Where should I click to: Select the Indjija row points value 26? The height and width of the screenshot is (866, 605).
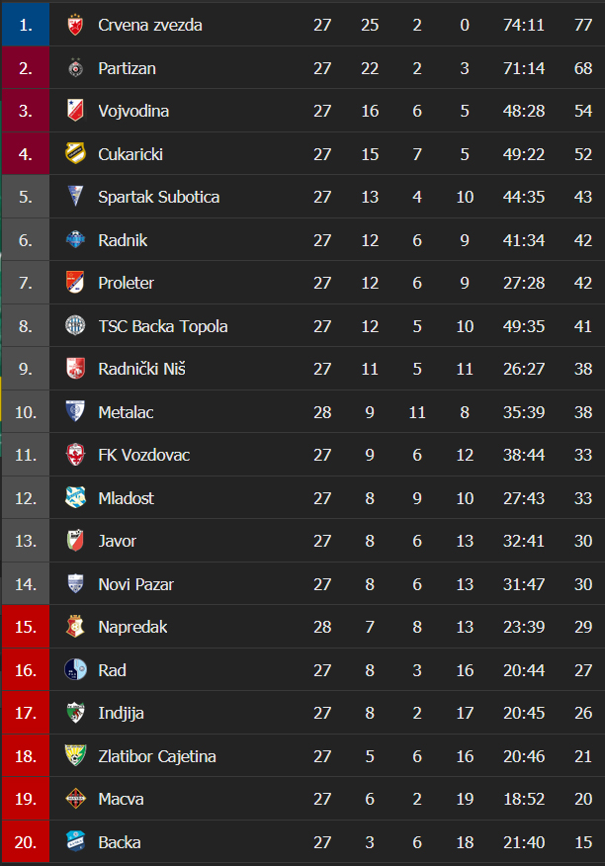[583, 713]
